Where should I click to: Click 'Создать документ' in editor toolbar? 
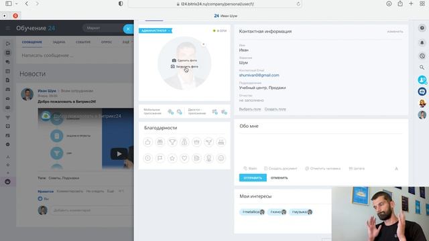coord(280,169)
